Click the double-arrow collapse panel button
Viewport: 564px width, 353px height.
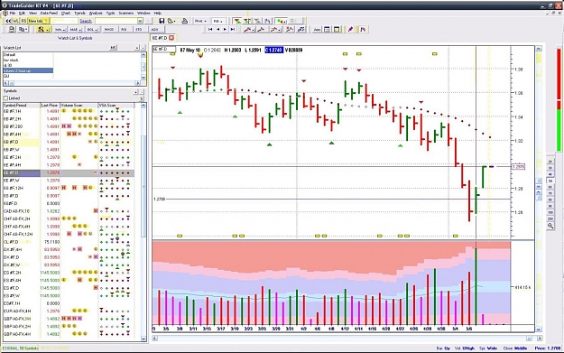tap(8, 22)
